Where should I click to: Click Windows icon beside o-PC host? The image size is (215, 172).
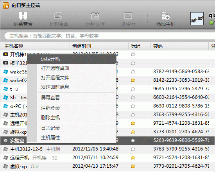pyautogui.click(x=5, y=106)
